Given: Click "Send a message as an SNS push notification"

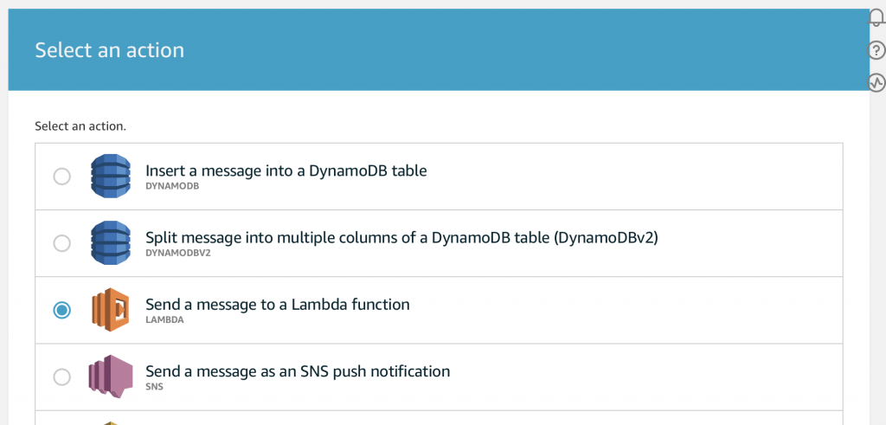Looking at the screenshot, I should [x=298, y=371].
